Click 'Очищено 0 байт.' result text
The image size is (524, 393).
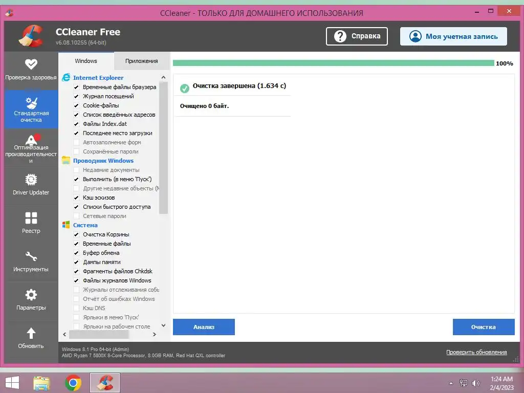coord(204,106)
